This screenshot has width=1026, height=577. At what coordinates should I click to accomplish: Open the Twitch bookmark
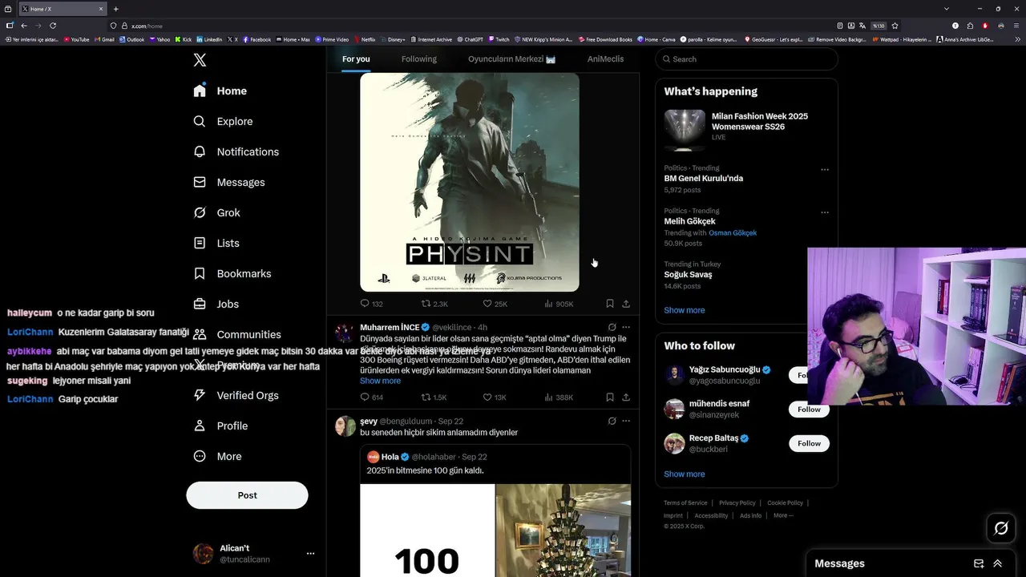499,39
